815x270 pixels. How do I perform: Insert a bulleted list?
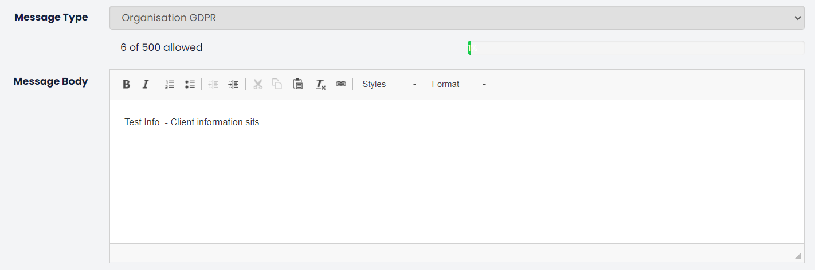(190, 84)
